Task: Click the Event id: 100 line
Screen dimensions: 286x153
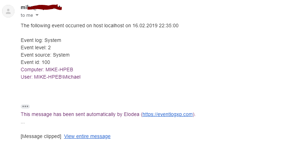Action: click(x=35, y=63)
